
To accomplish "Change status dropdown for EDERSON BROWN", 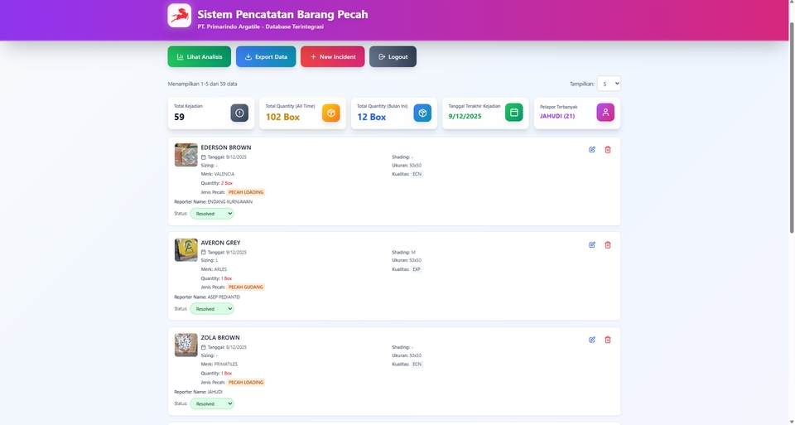I will point(212,214).
